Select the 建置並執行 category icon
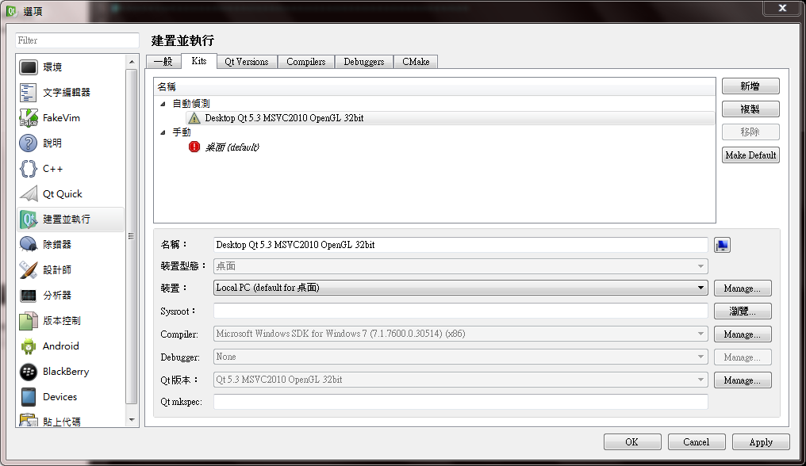 click(x=29, y=220)
